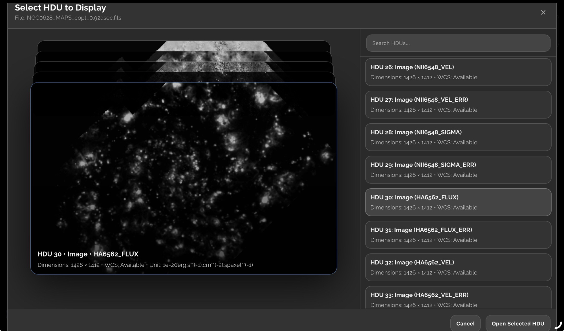Click the HDU 30 preview caption title
This screenshot has width=564, height=331.
[88, 254]
